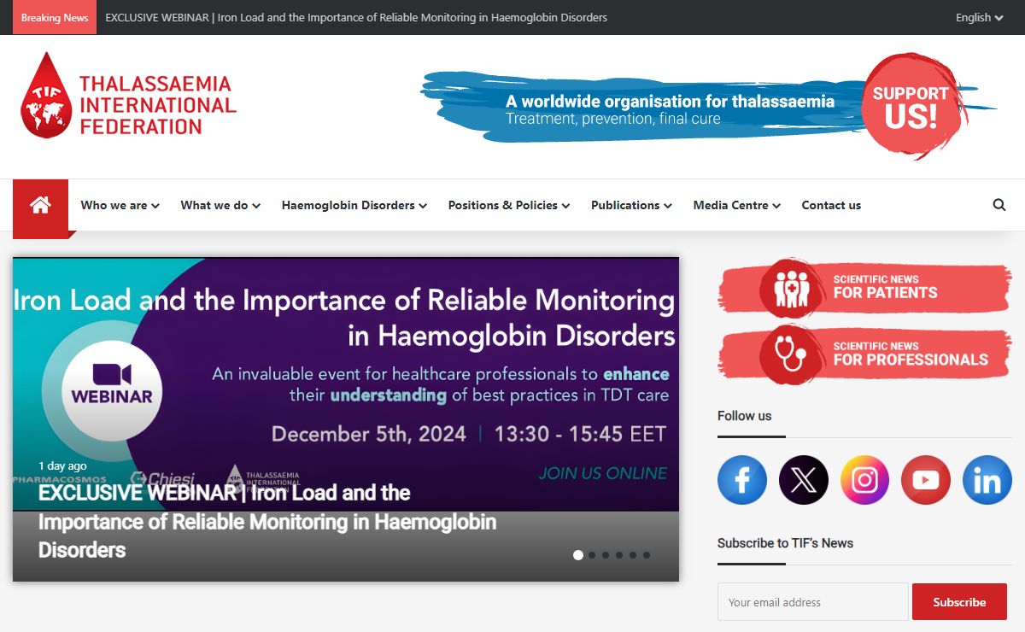Select the third slider dot
The height and width of the screenshot is (632, 1025).
tap(606, 555)
